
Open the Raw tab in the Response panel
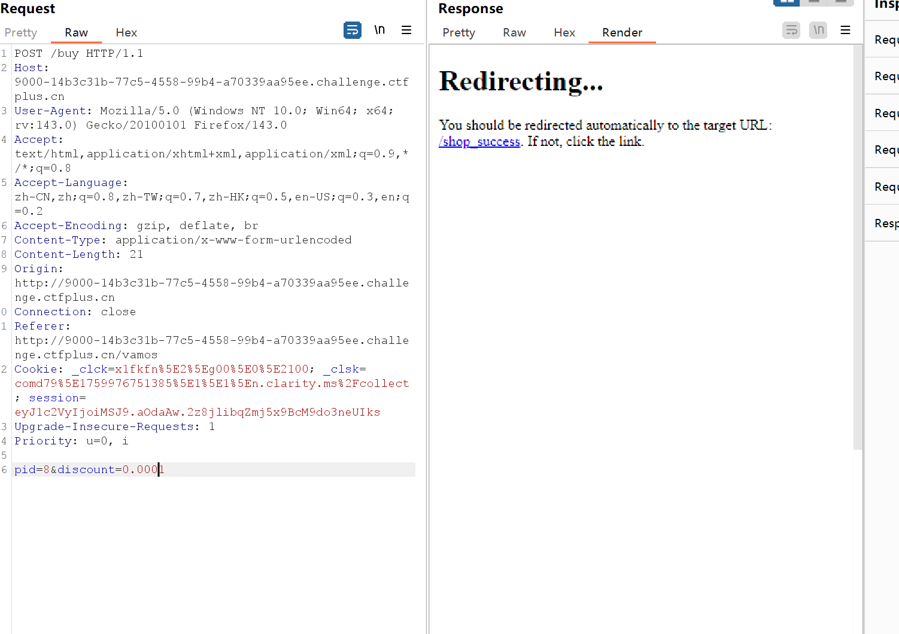click(x=514, y=33)
